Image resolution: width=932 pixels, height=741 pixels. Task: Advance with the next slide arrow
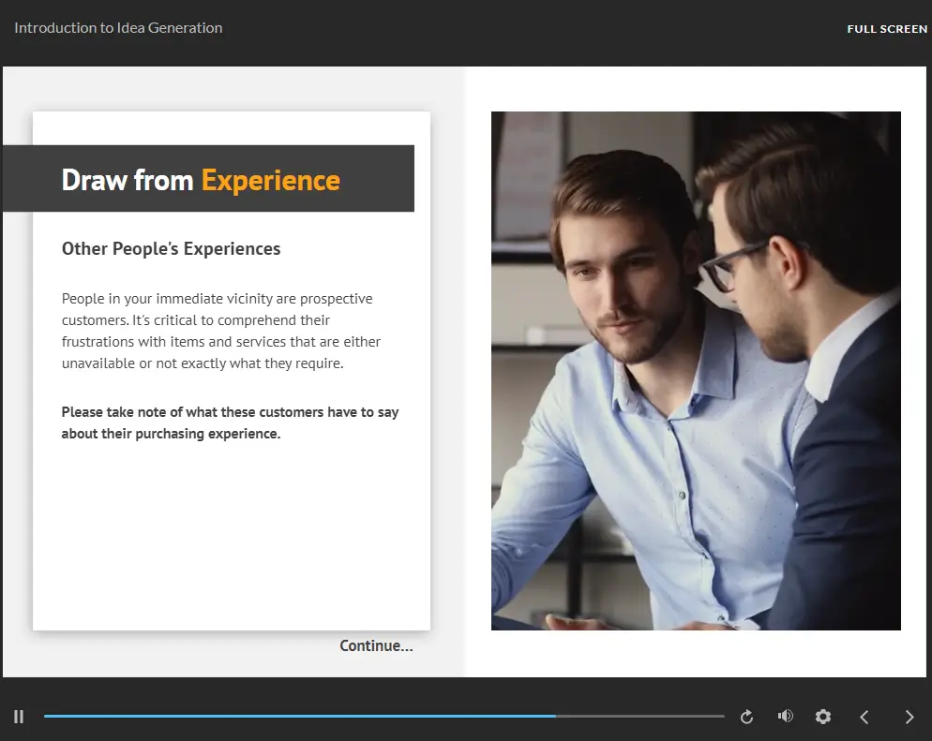tap(909, 717)
